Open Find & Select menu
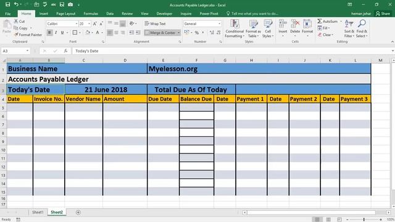The height and width of the screenshot is (222, 395). click(362, 29)
